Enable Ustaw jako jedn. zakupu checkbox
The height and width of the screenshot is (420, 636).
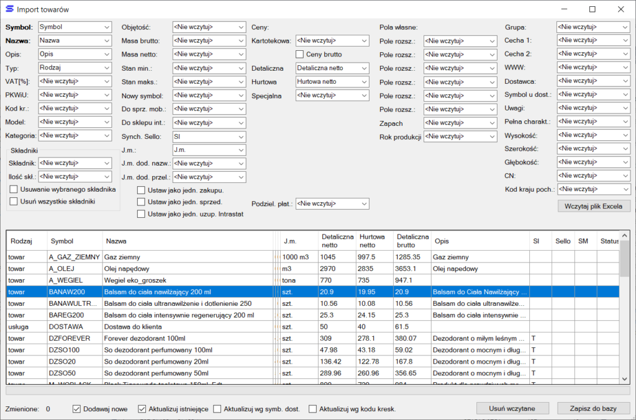[142, 190]
